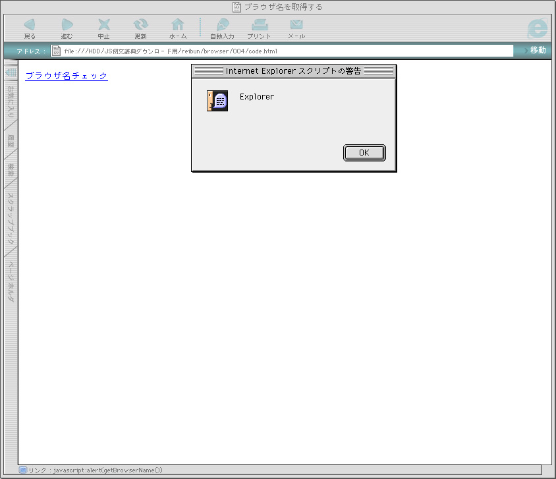
Task: Open the Search (検索) side tab
Action: click(11, 170)
